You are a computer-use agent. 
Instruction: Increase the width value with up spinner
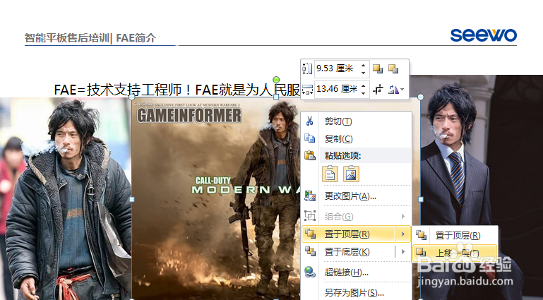point(363,86)
